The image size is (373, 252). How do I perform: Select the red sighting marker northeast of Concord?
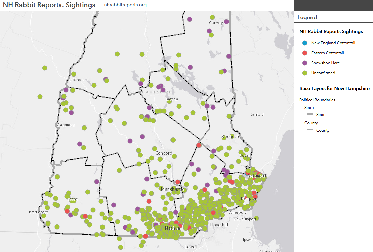click(199, 145)
